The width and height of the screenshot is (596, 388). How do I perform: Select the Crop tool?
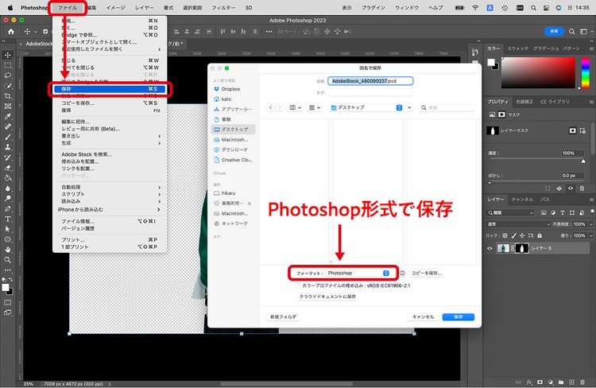(x=8, y=96)
